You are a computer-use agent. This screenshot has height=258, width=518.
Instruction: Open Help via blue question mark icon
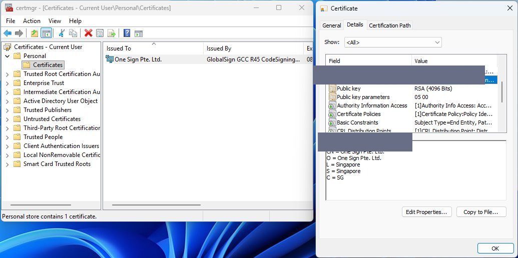[x=127, y=33]
